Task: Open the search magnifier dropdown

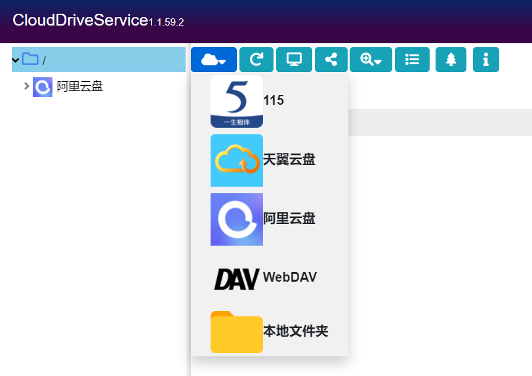Action: coord(371,60)
